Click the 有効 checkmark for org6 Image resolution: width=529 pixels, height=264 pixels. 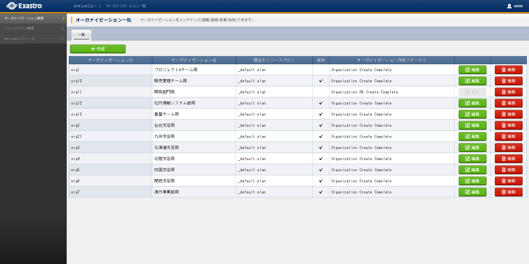(321, 181)
